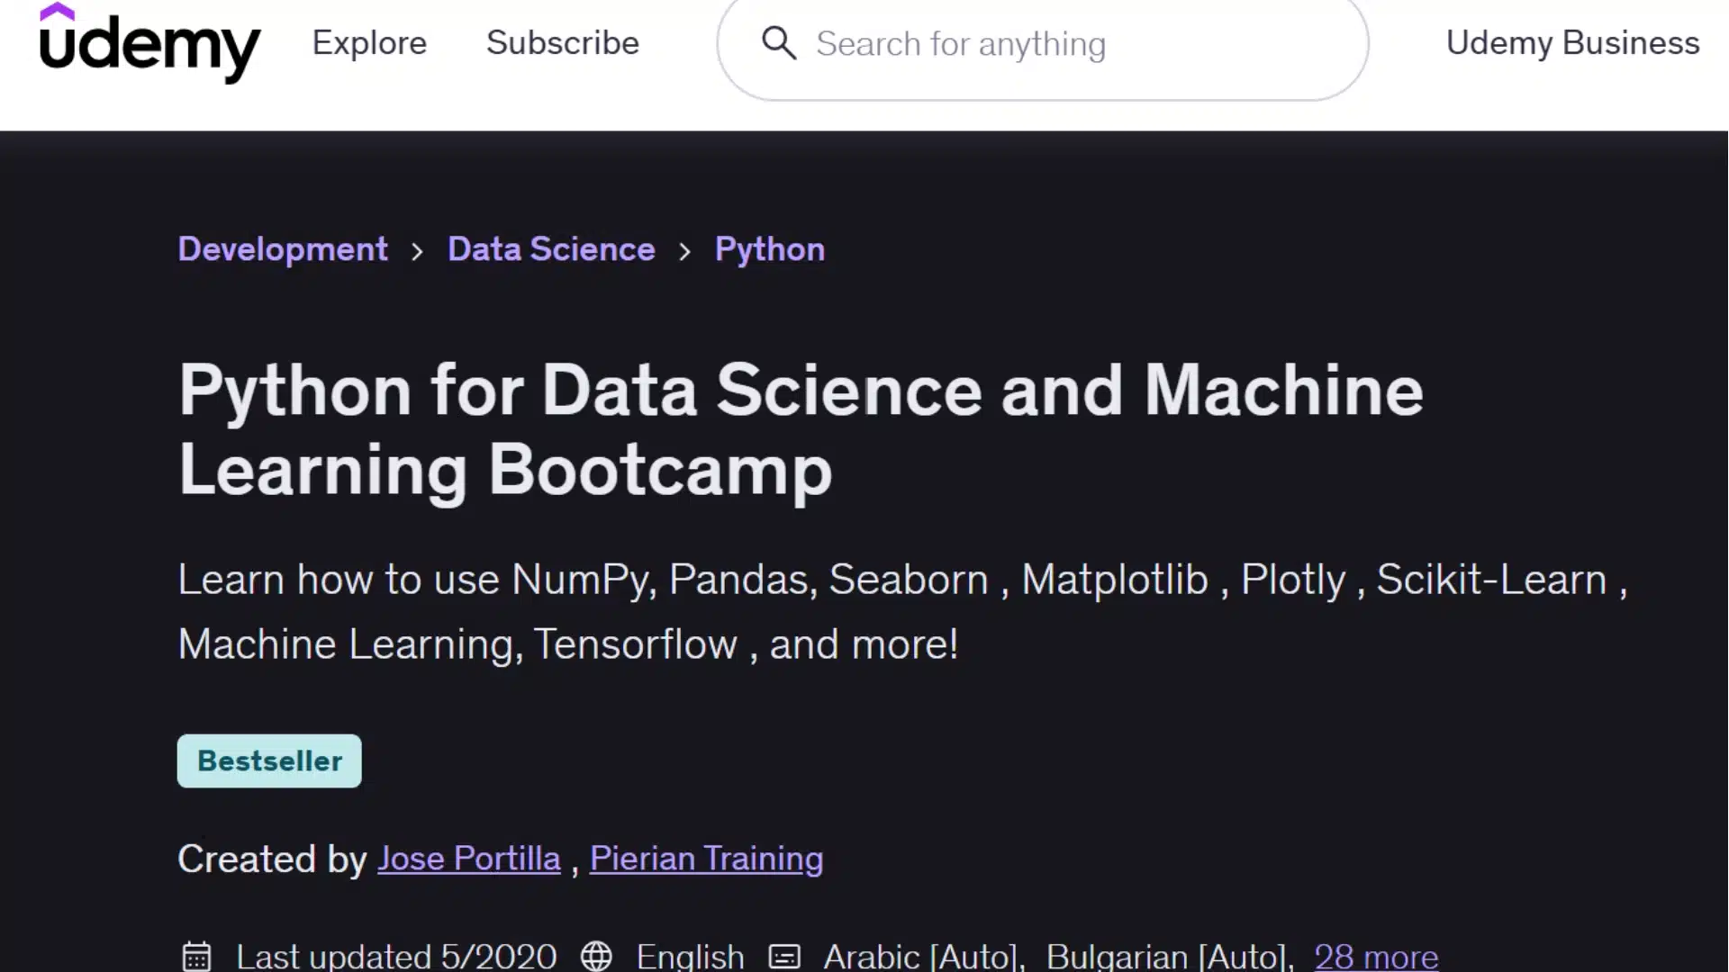
Task: Go to Udemy Business
Action: click(1572, 43)
